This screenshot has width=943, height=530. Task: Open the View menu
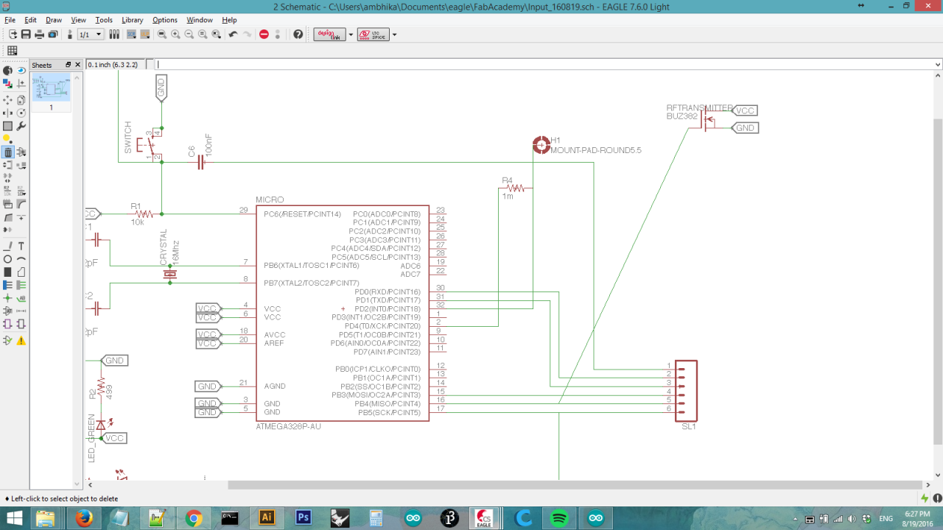(x=78, y=20)
